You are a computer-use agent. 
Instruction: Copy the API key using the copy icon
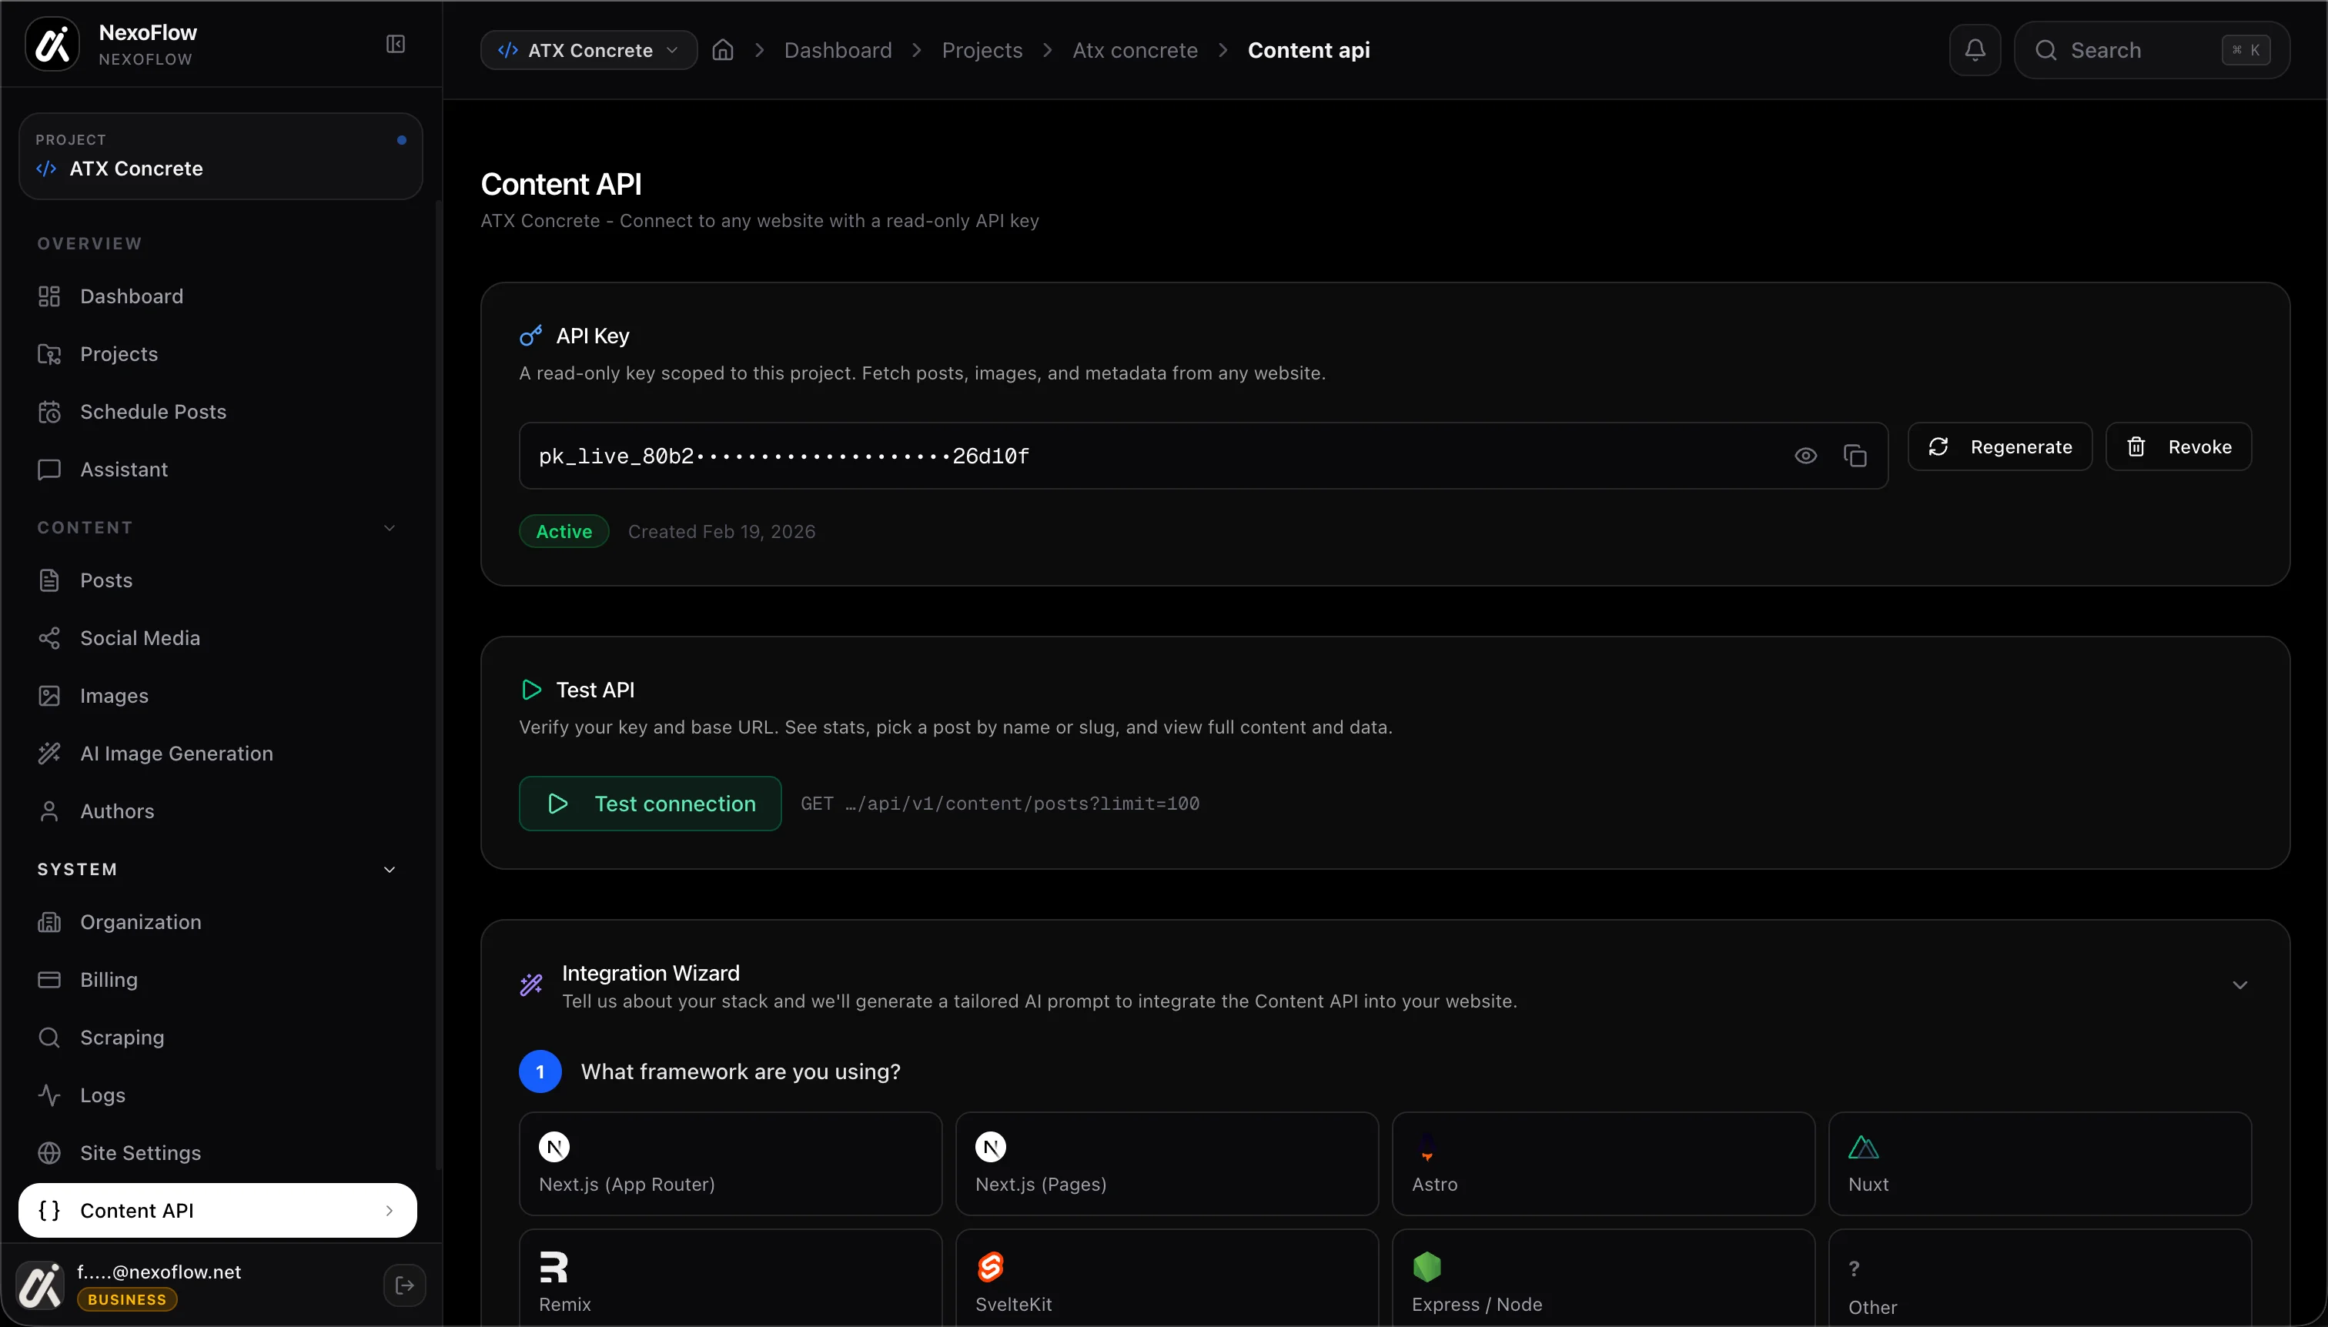tap(1856, 455)
